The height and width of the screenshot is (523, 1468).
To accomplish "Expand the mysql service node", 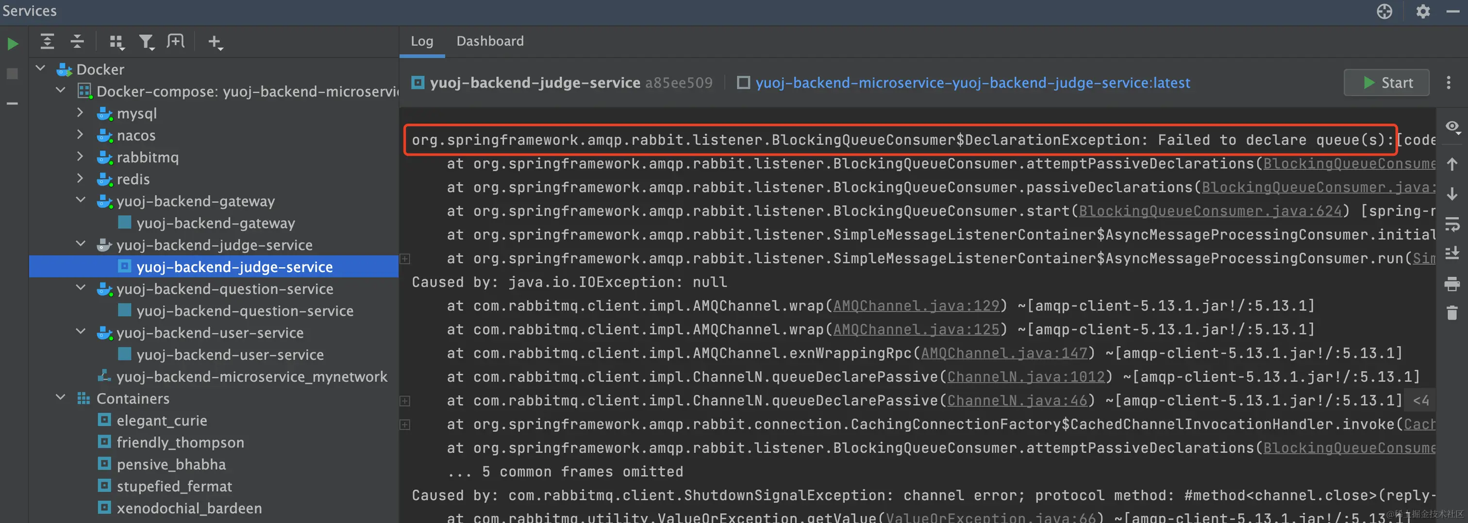I will tap(81, 113).
